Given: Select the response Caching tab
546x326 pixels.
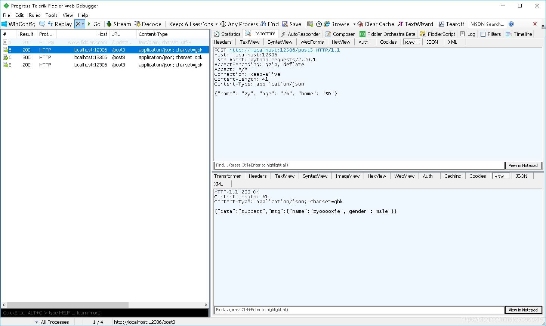Looking at the screenshot, I should click(x=453, y=176).
